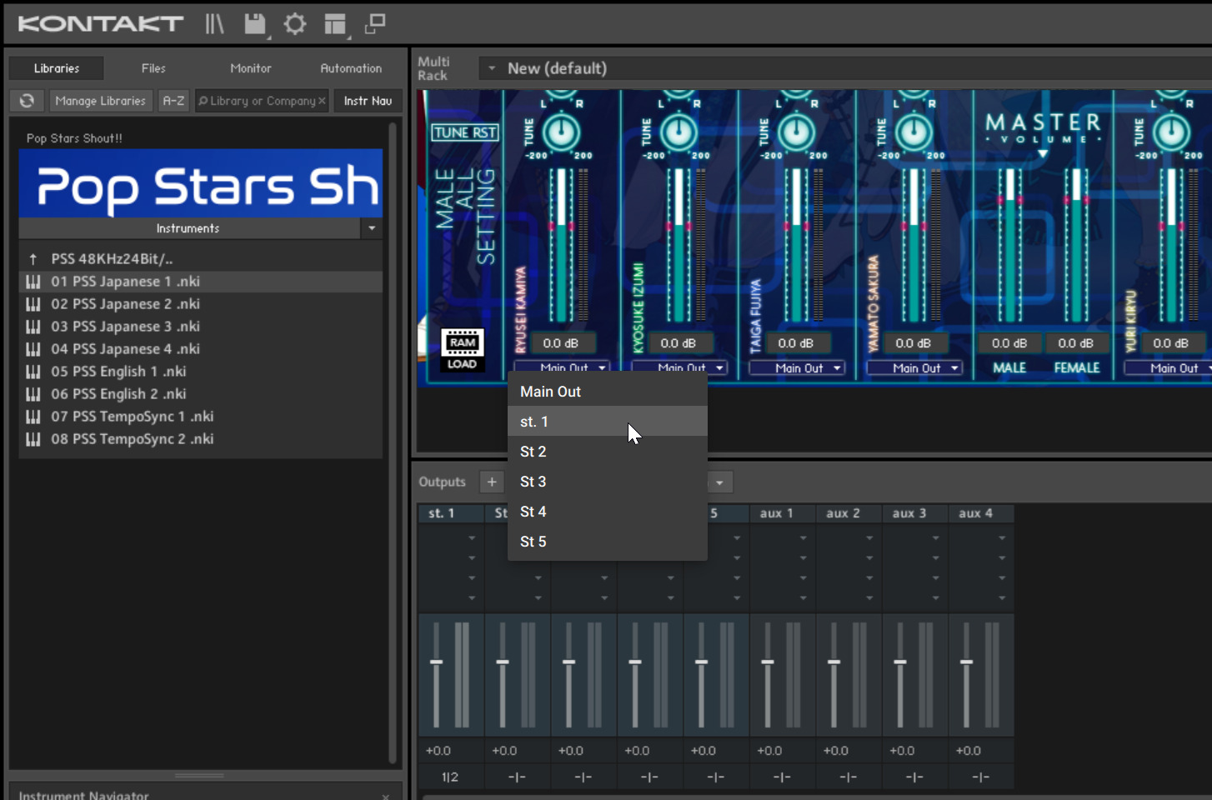This screenshot has height=800, width=1212.
Task: Select 06 PSS English 2 .nki
Action: click(x=201, y=394)
